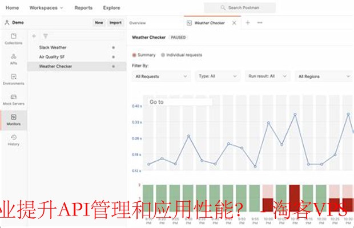Open the Mock Servers sidebar icon
Viewport: 354px width, 228px height.
coord(13,100)
